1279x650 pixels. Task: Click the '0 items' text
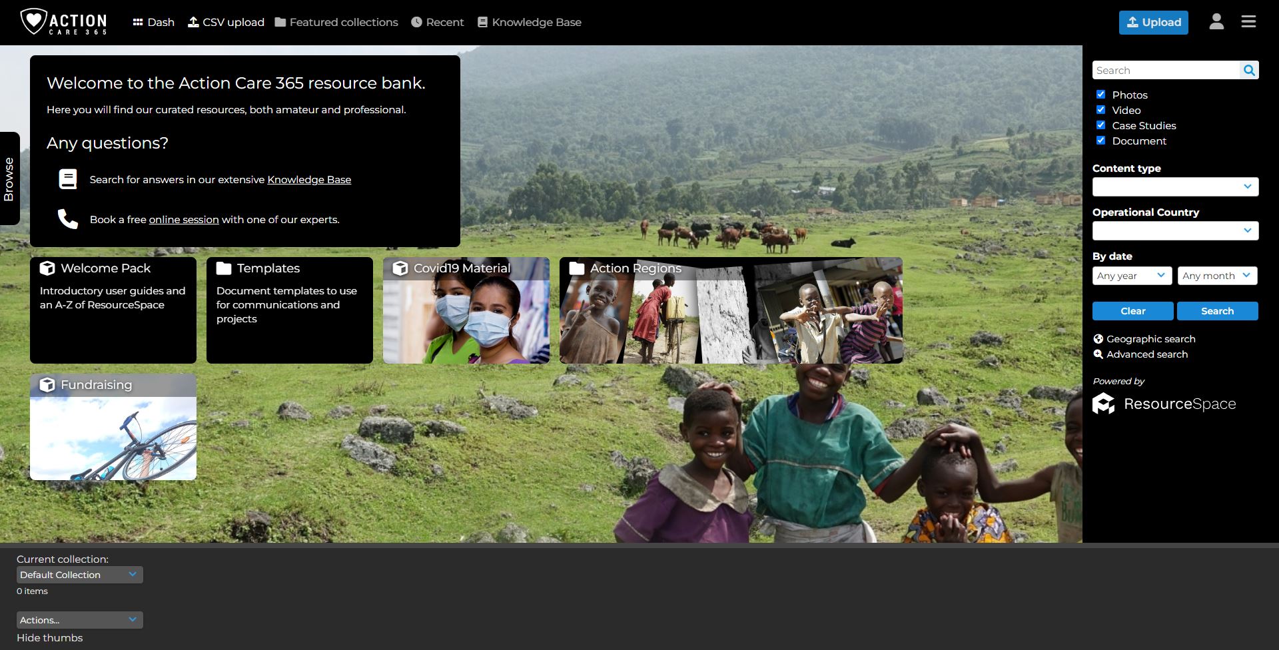click(32, 591)
